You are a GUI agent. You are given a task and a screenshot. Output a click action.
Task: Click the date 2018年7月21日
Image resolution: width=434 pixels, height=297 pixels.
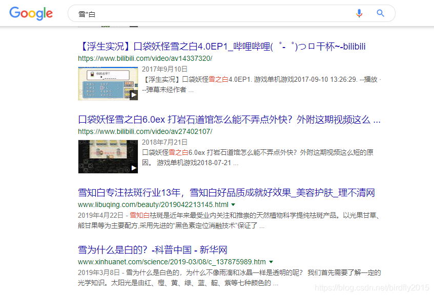[164, 142]
